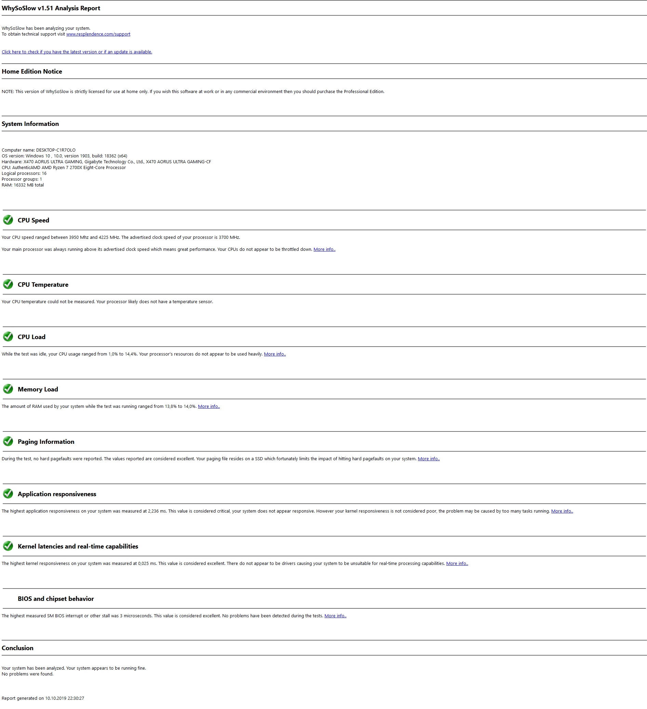Click the Kernel latencies and real-time capabilities heading
This screenshot has height=709, width=647.
(78, 547)
